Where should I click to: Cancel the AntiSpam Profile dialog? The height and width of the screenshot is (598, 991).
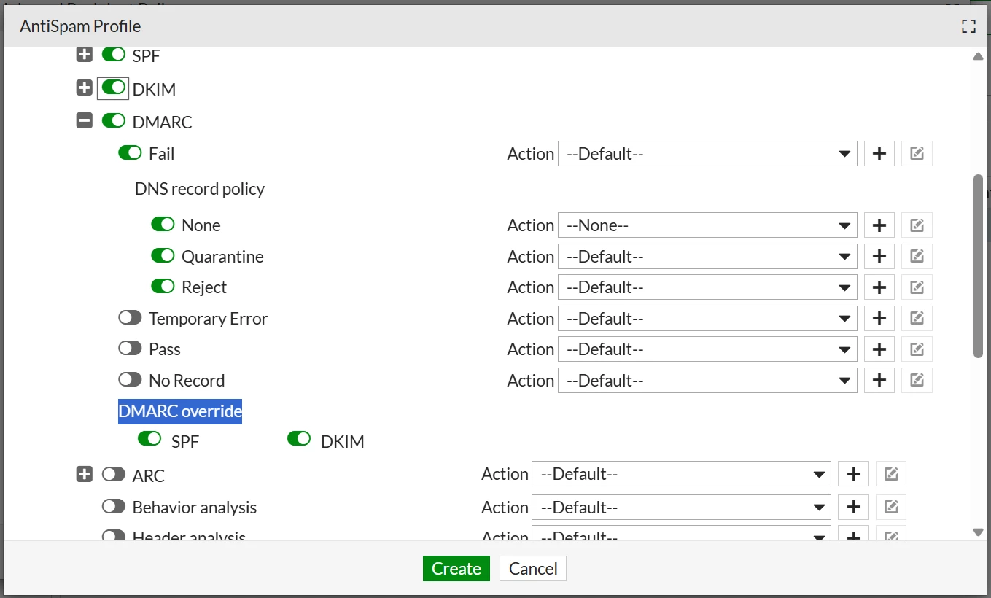point(533,569)
